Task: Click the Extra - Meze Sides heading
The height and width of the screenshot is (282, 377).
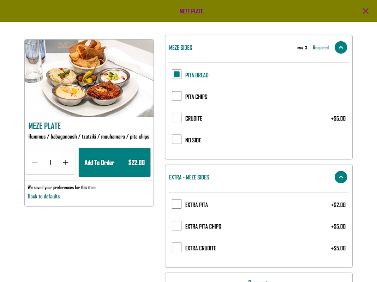Action: [189, 177]
